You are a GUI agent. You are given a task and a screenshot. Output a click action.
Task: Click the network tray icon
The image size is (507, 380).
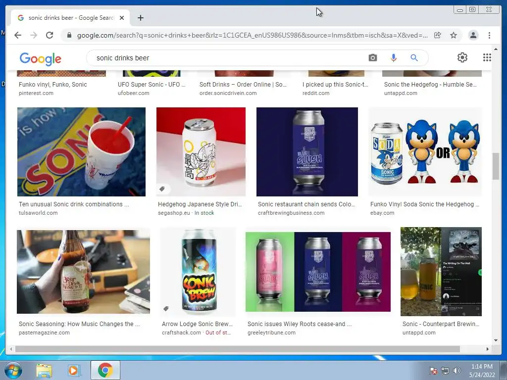click(x=445, y=371)
